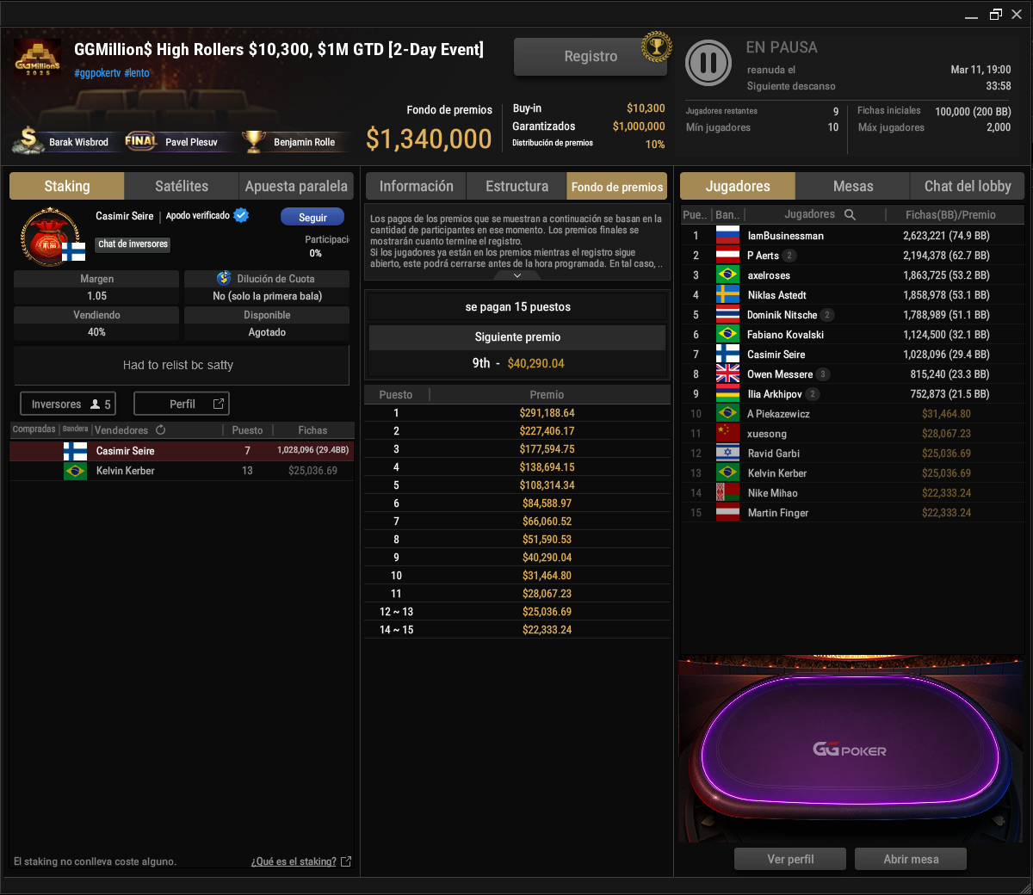This screenshot has height=895, width=1033.
Task: Open the Mesas tab
Action: [853, 186]
